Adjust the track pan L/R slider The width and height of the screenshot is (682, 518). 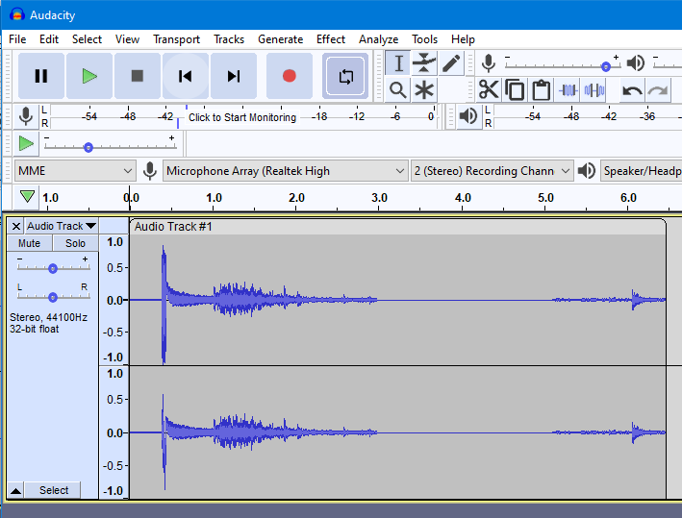pyautogui.click(x=53, y=297)
